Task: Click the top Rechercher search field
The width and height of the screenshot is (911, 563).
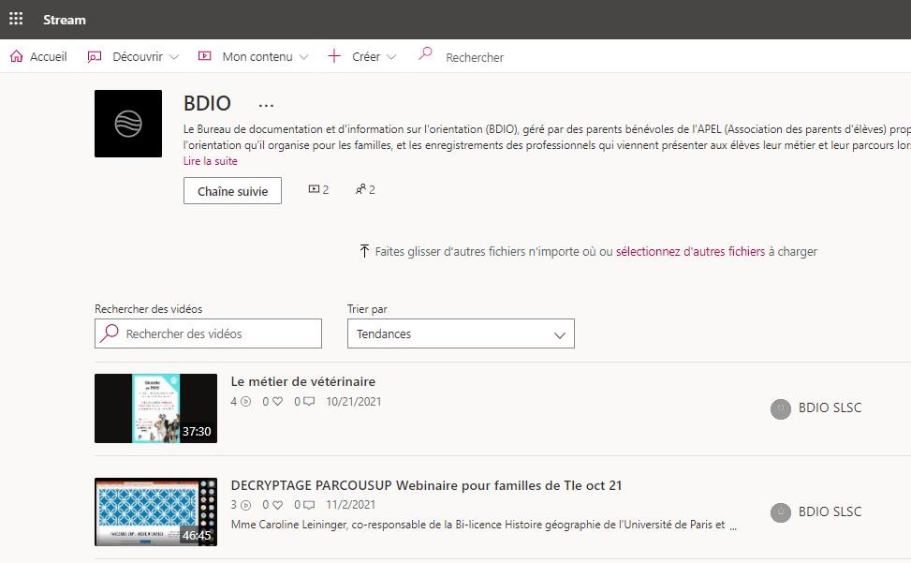Action: click(475, 57)
